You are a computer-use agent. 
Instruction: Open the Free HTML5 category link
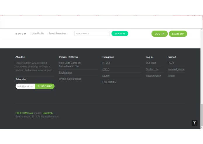point(109,82)
